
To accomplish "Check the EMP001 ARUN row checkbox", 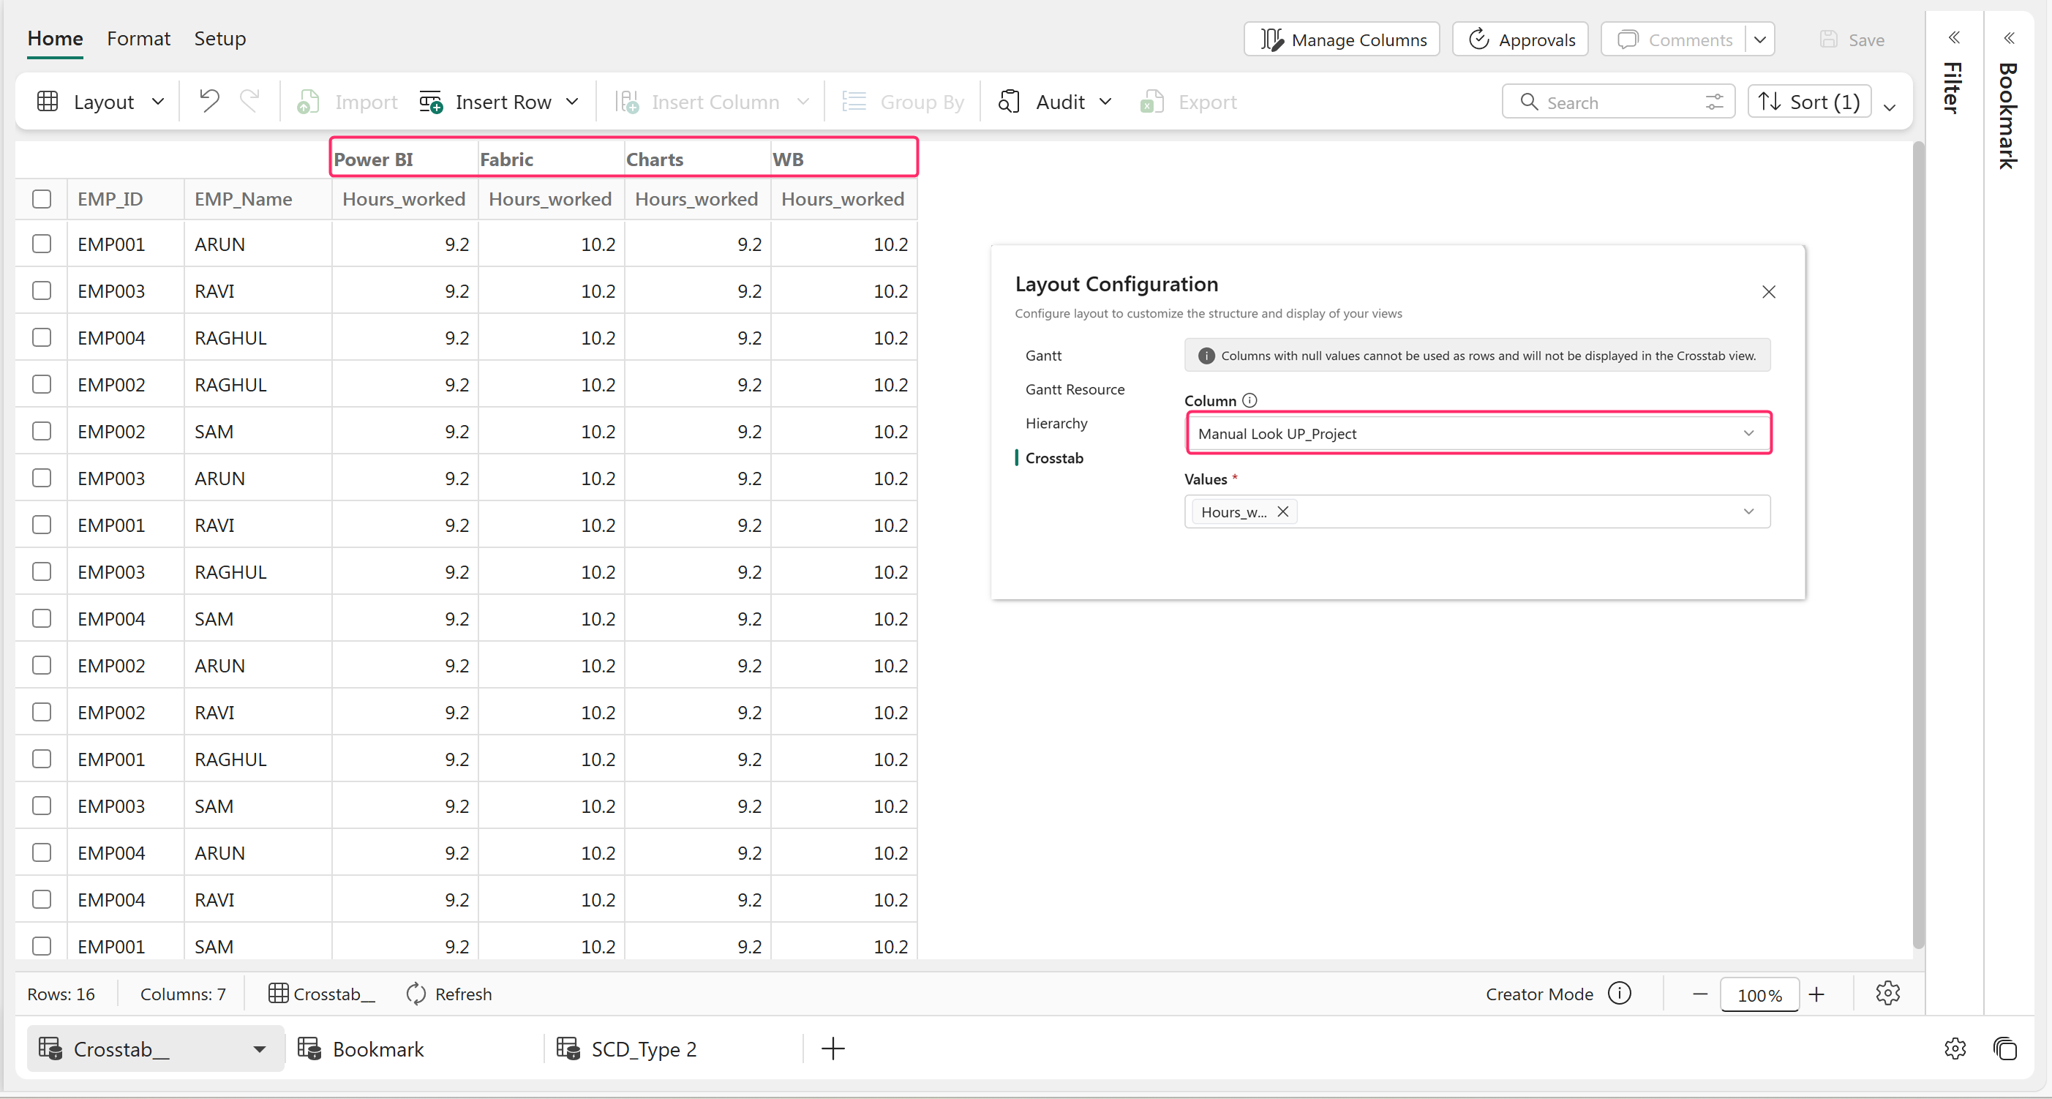I will coord(42,244).
